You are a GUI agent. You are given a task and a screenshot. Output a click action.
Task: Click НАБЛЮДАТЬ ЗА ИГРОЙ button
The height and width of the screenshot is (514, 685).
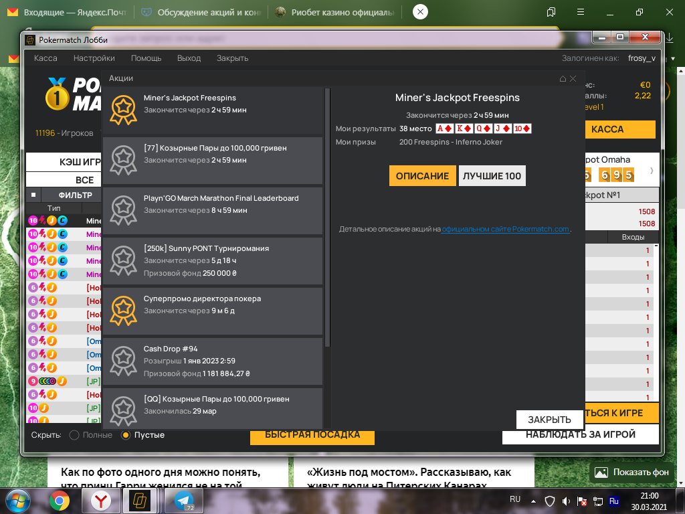point(580,435)
